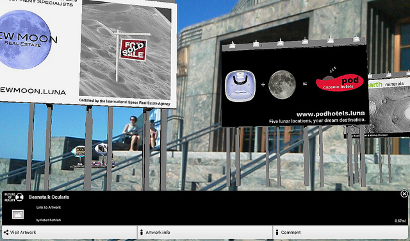Open the Artwork info button
This screenshot has height=241, width=410.
click(205, 233)
